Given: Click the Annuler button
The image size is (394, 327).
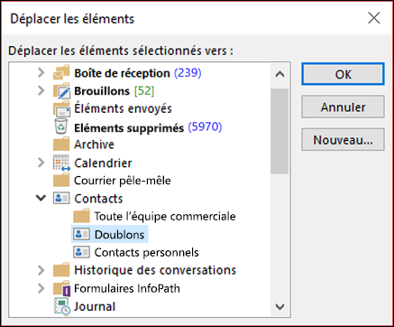Looking at the screenshot, I should click(343, 107).
